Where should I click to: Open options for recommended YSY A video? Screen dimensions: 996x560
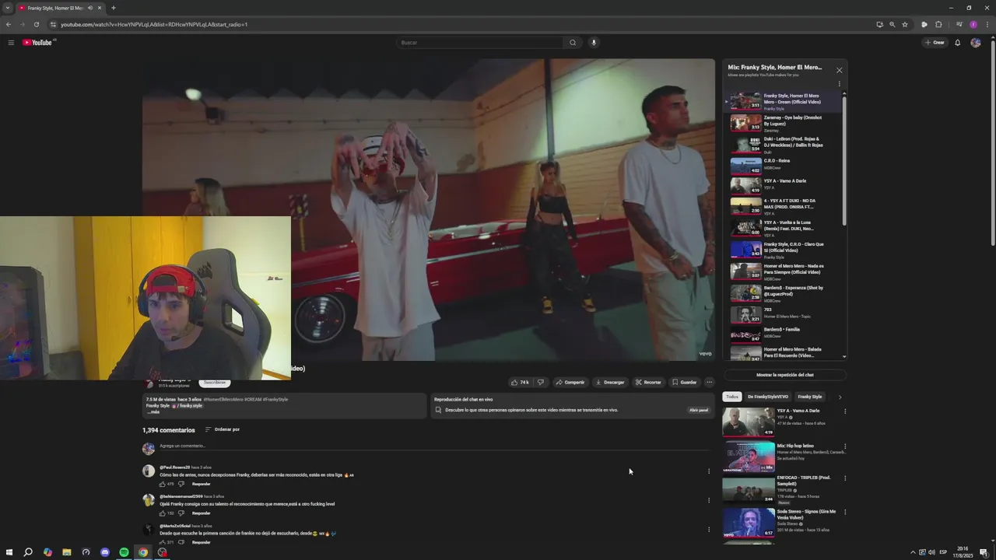845,411
